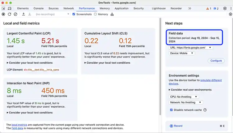Click the Record button in Next steps
The image size is (233, 133).
[176, 126]
